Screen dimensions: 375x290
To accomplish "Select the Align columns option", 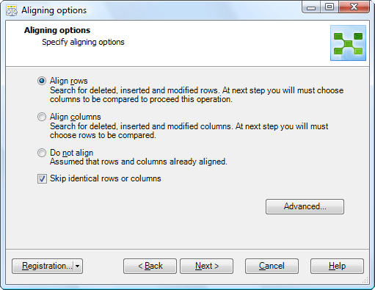I will point(42,117).
